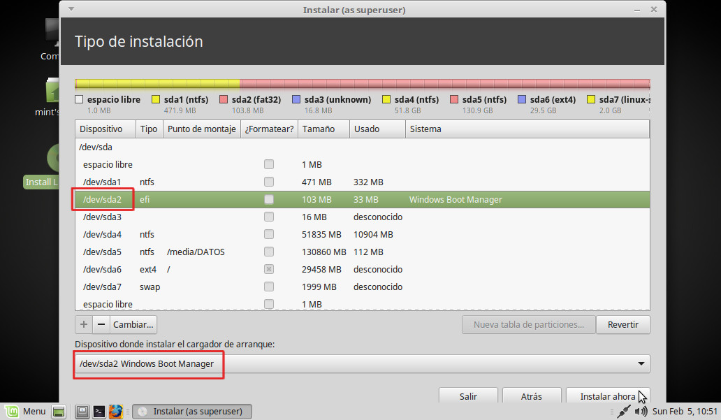Open the Mint Menu in the taskbar
The image size is (721, 420).
25,412
